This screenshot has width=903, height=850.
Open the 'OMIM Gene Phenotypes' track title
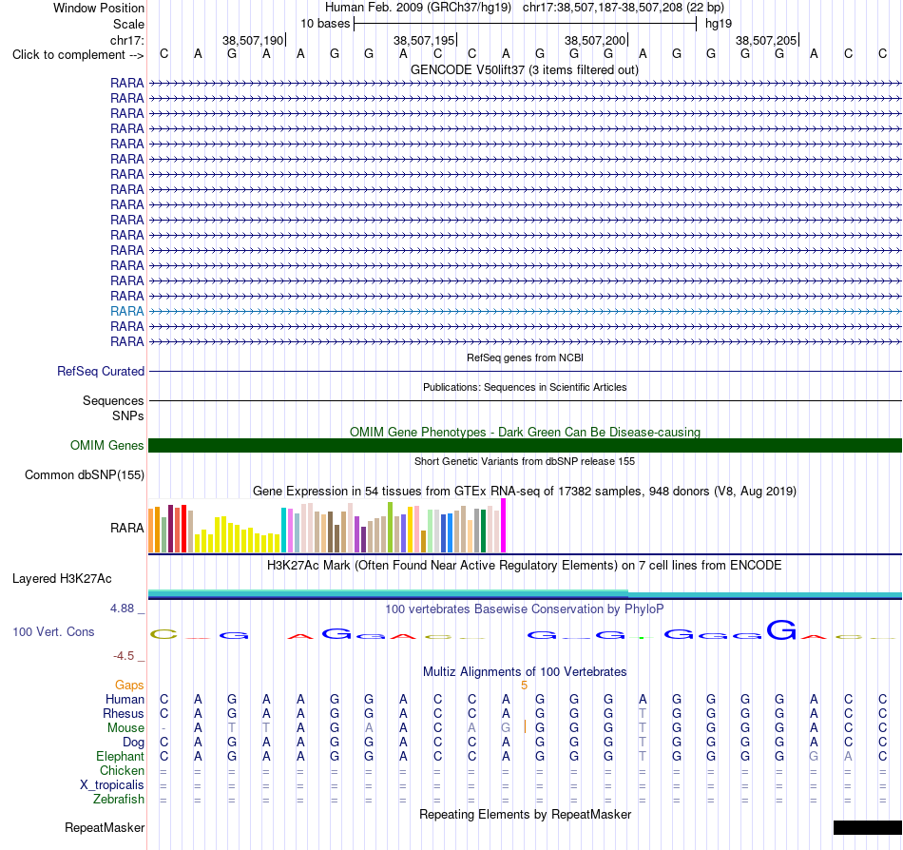pyautogui.click(x=525, y=432)
